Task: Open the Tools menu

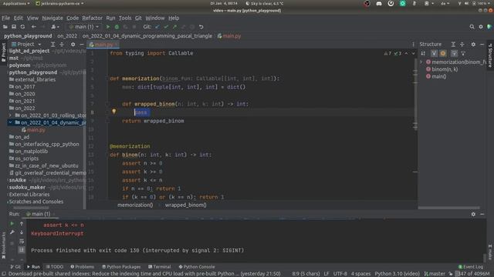Action: tap(125, 18)
